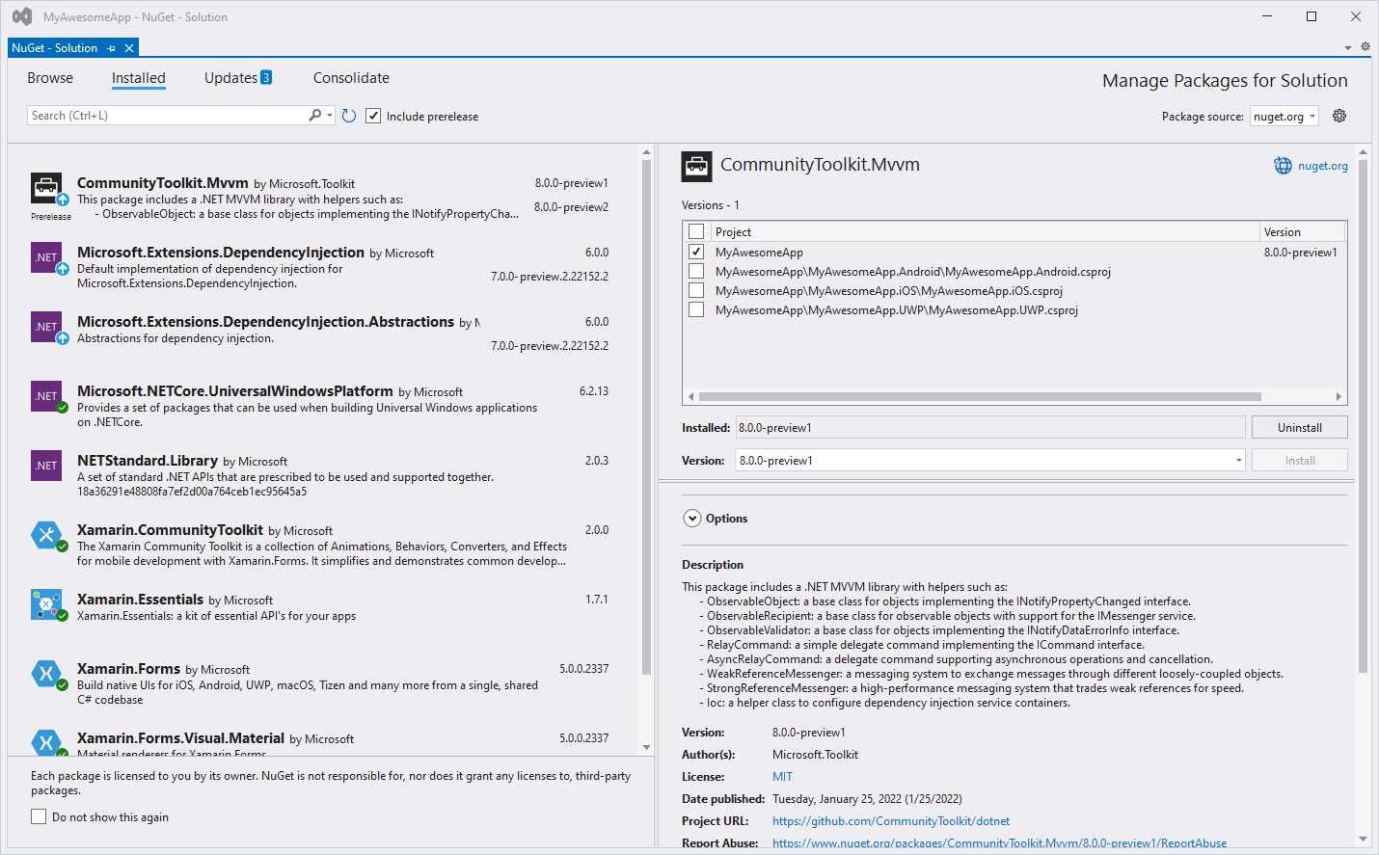This screenshot has height=855, width=1379.
Task: Click the Uninstall button
Action: [x=1299, y=428]
